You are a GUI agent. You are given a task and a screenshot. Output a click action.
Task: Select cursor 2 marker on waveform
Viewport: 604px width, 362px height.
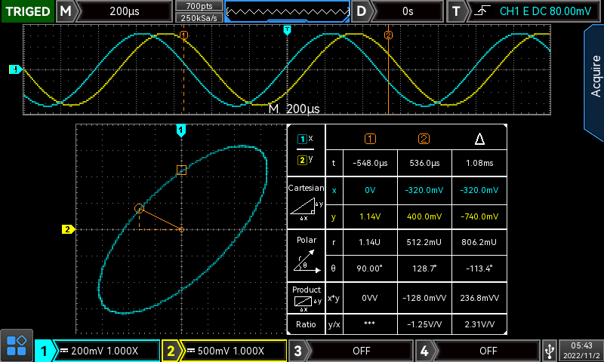click(389, 35)
